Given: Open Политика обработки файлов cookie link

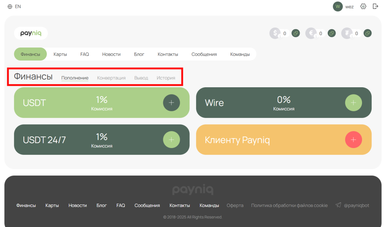Looking at the screenshot, I should 289,205.
